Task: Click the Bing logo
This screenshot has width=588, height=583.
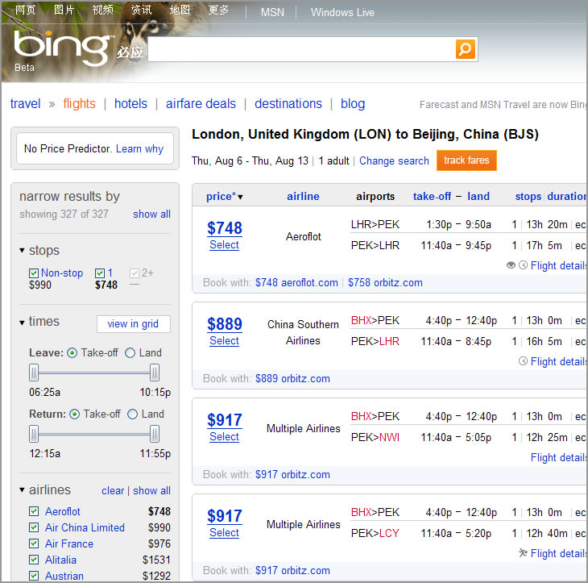Action: (x=64, y=48)
